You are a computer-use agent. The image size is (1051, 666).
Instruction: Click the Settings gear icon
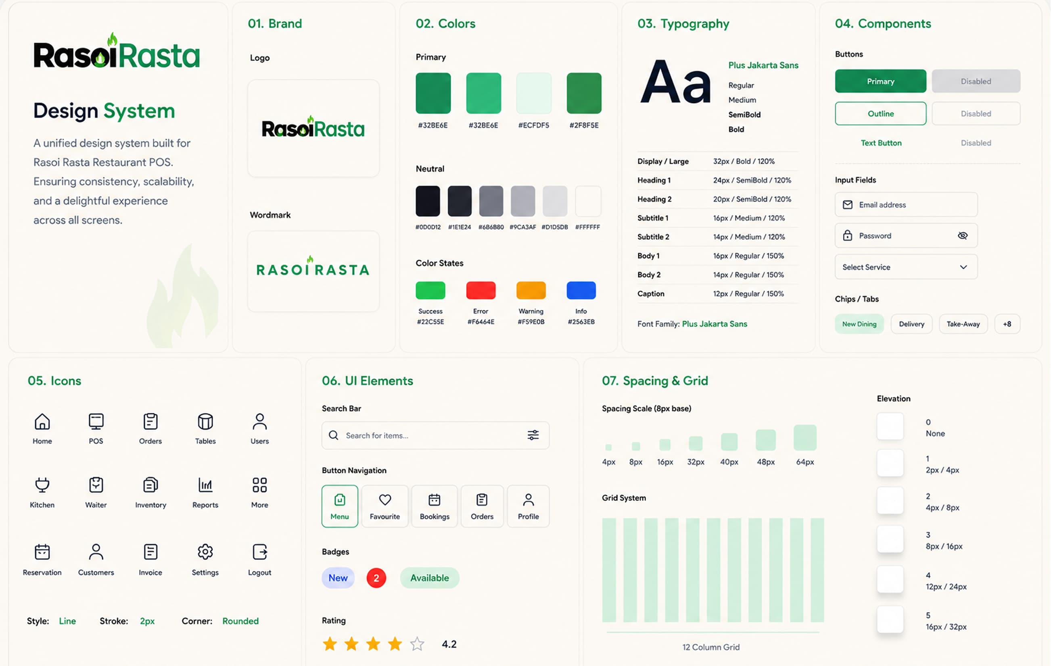(x=205, y=552)
